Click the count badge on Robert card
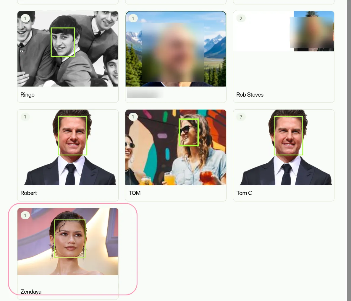Screen dimensions: 351x301 click(25, 117)
